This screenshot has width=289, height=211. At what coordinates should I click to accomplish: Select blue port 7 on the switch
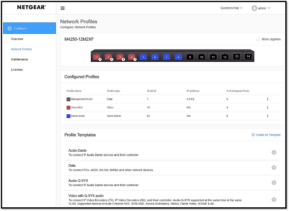(166, 57)
